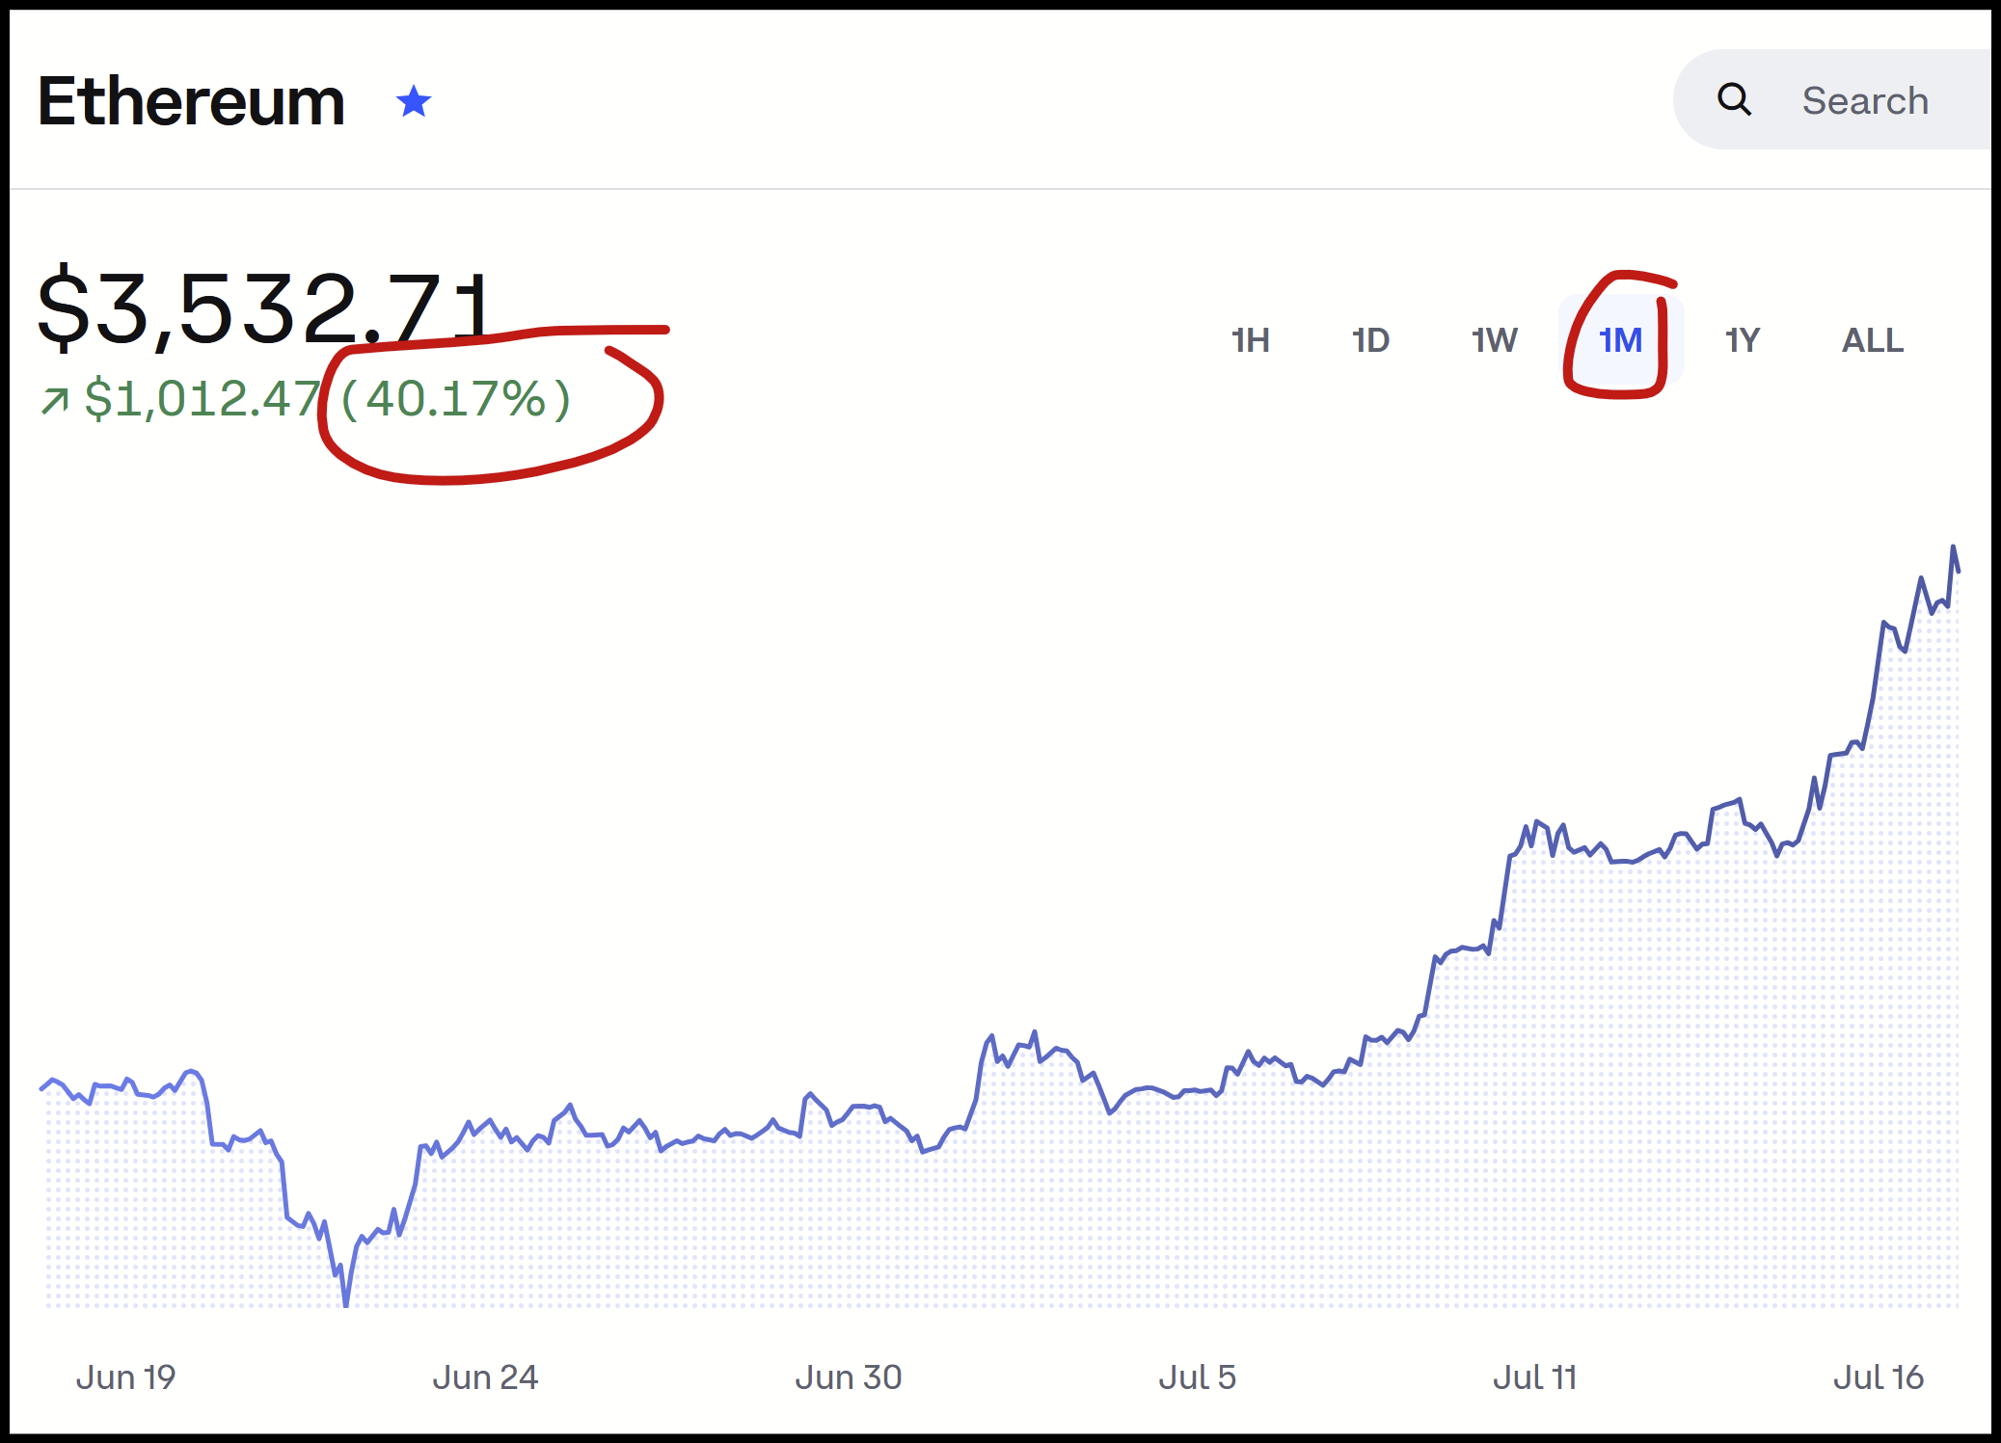
Task: Click the Jun 30 date label
Action: [849, 1377]
